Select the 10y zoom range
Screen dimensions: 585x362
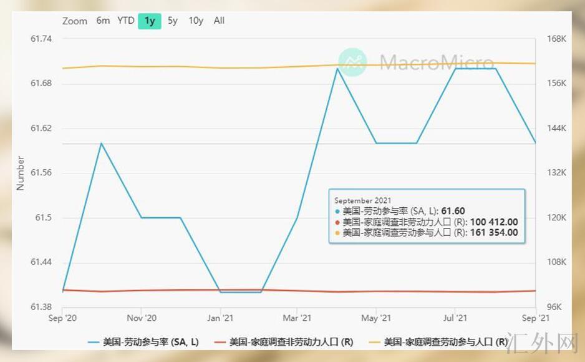(x=196, y=21)
